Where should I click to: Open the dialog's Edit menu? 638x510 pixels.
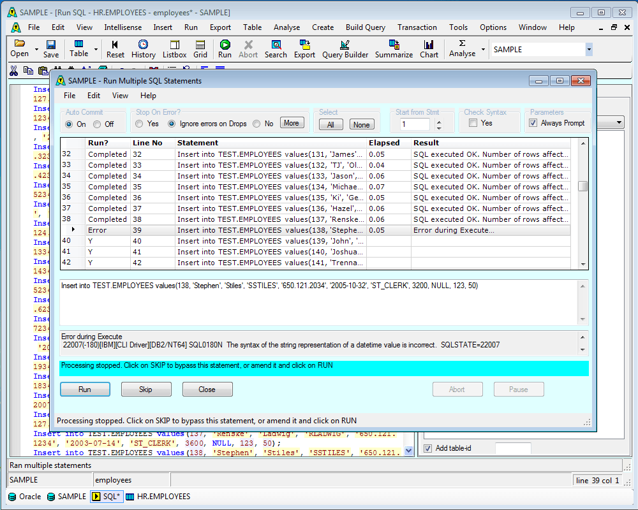click(94, 96)
